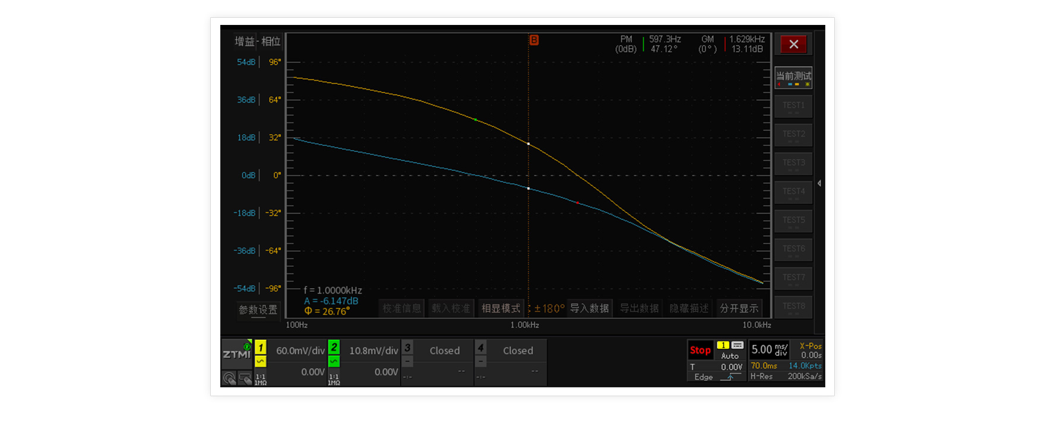
Task: Expand the side panel arrow at right edge
Action: point(819,183)
